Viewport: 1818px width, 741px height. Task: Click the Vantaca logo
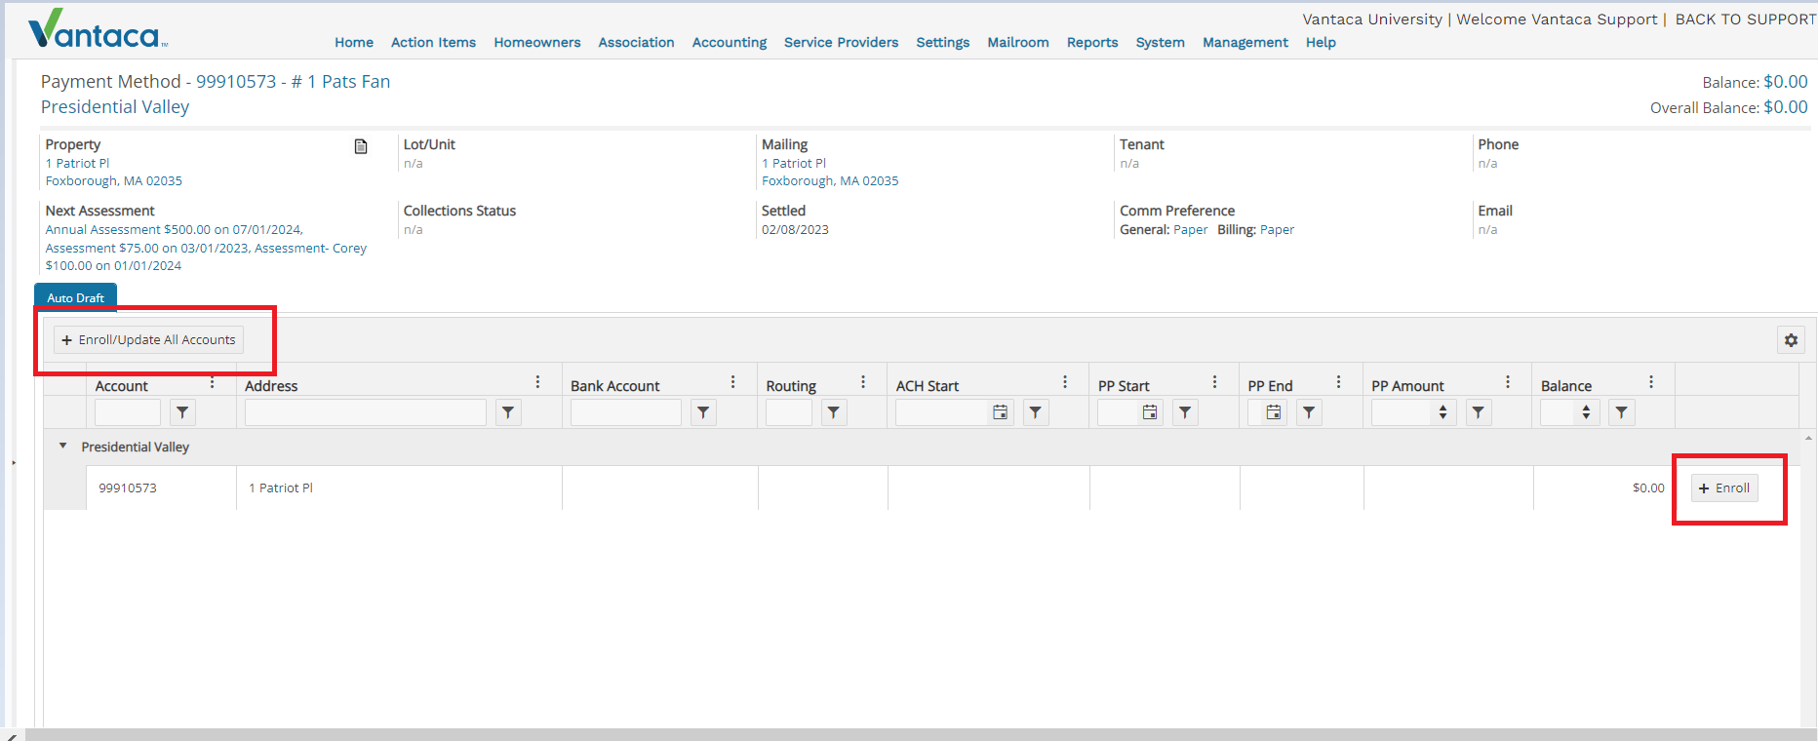coord(98,29)
